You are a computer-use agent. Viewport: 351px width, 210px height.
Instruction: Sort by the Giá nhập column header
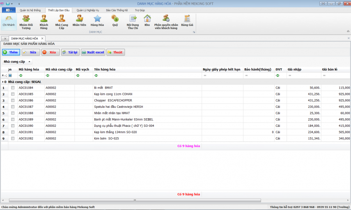point(304,69)
